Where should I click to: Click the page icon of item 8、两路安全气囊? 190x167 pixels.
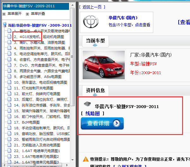click(x=9, y=71)
